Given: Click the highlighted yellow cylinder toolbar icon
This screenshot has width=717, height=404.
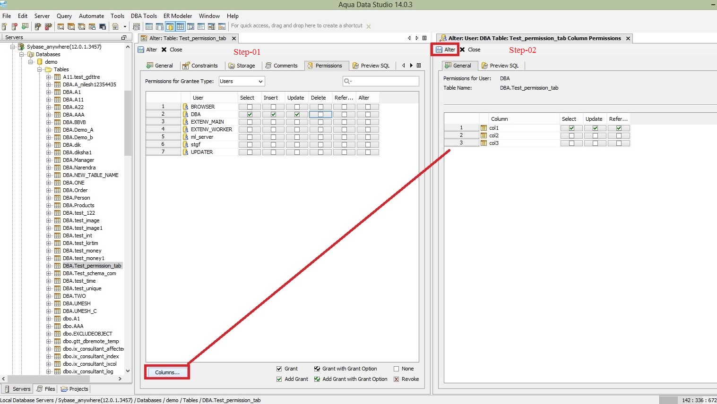Looking at the screenshot, I should pos(170,26).
